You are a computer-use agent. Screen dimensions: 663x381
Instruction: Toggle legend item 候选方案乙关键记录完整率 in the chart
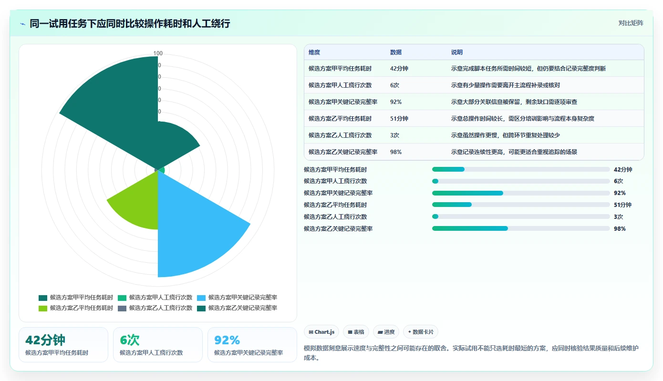click(237, 308)
